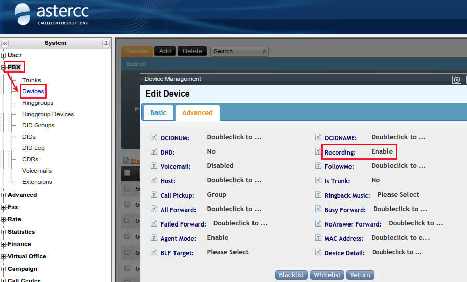
Task: Click the Add button in toolbar
Action: pos(165,51)
